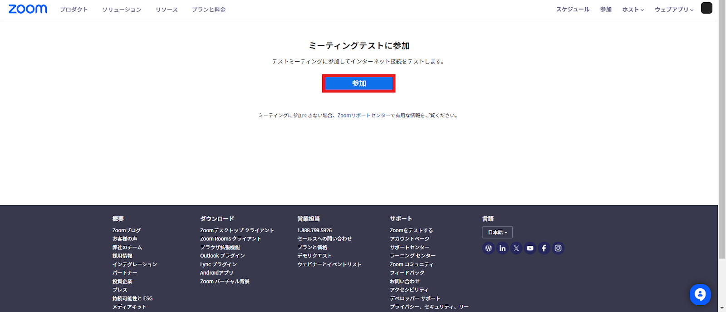Viewport: 726px width, 312px height.
Task: Open ラーニングセンター footer link
Action: 412,256
